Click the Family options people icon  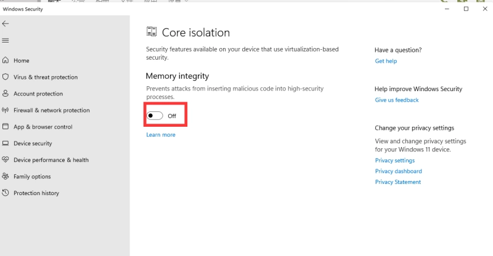point(6,176)
